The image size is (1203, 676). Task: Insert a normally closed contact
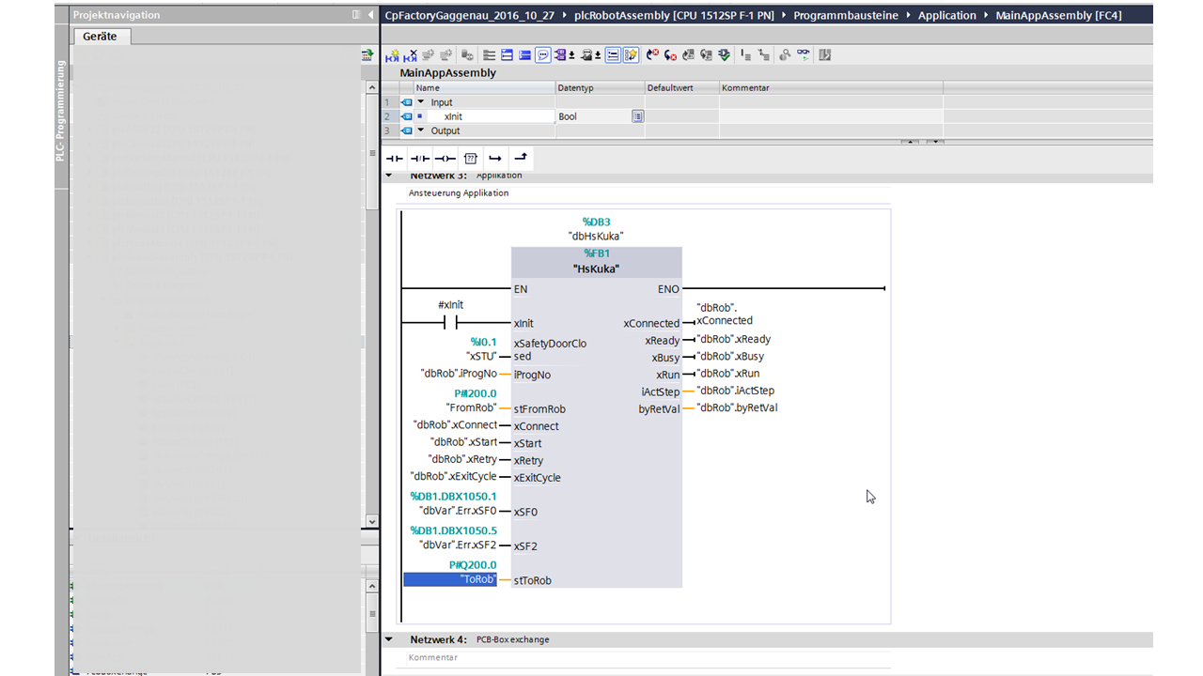419,159
